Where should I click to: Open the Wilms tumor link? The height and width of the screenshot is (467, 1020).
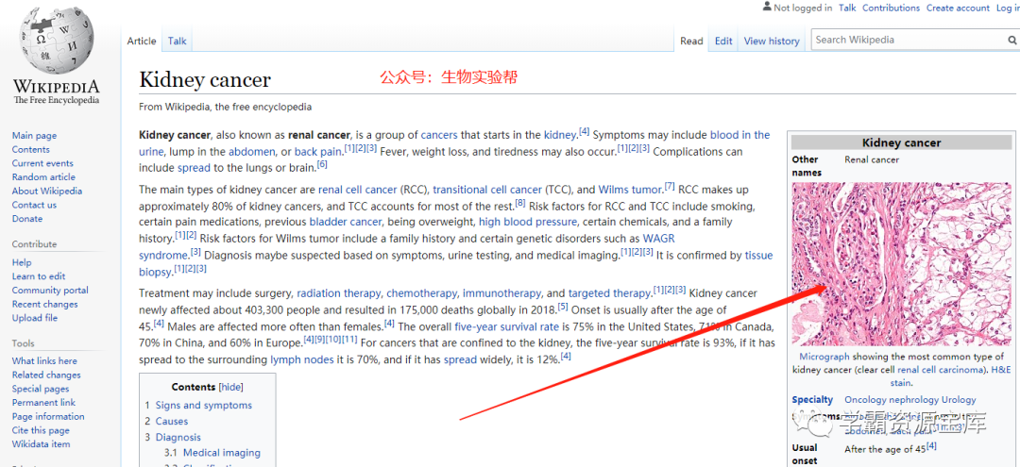tap(630, 190)
